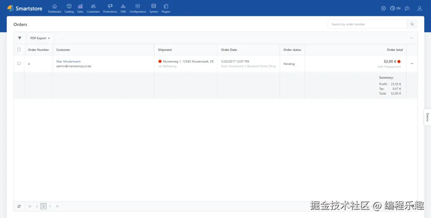Open the Plugins puzzle menu
Screen dimensions: 431x218
pyautogui.click(x=166, y=8)
